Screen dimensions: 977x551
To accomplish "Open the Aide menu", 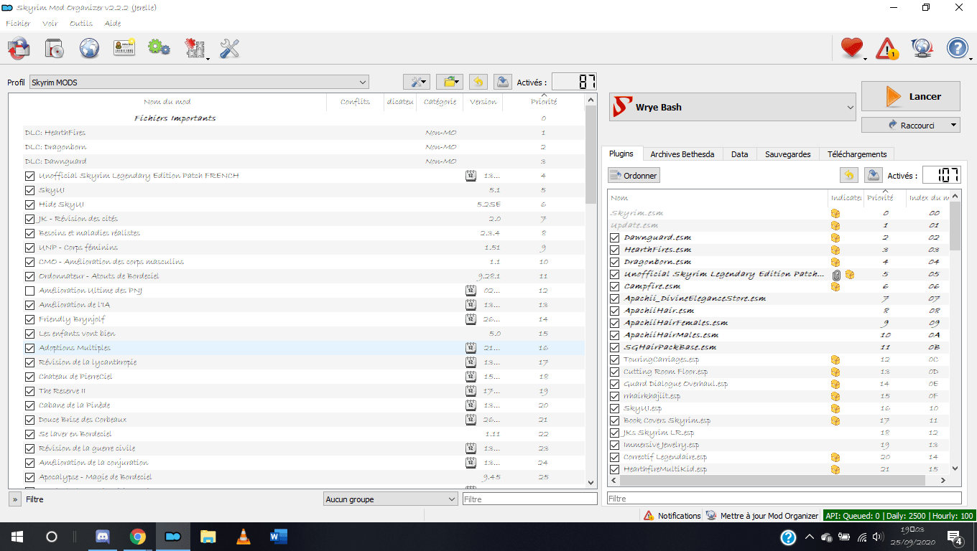I will (x=113, y=23).
